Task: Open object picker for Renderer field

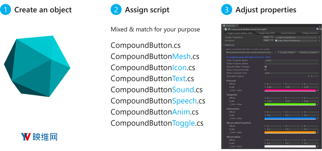Action: coord(320,40)
